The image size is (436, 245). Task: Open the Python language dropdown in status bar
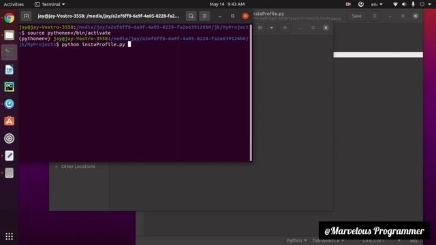[296, 240]
